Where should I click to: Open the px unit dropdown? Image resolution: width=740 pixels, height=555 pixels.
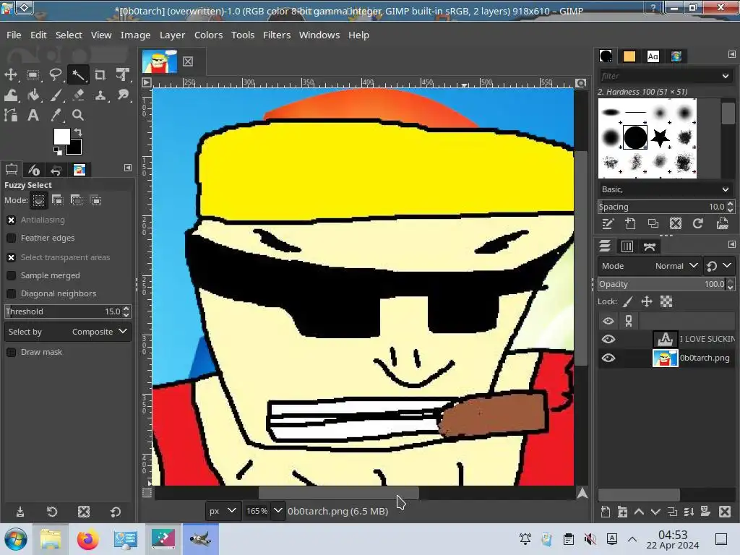coord(222,511)
